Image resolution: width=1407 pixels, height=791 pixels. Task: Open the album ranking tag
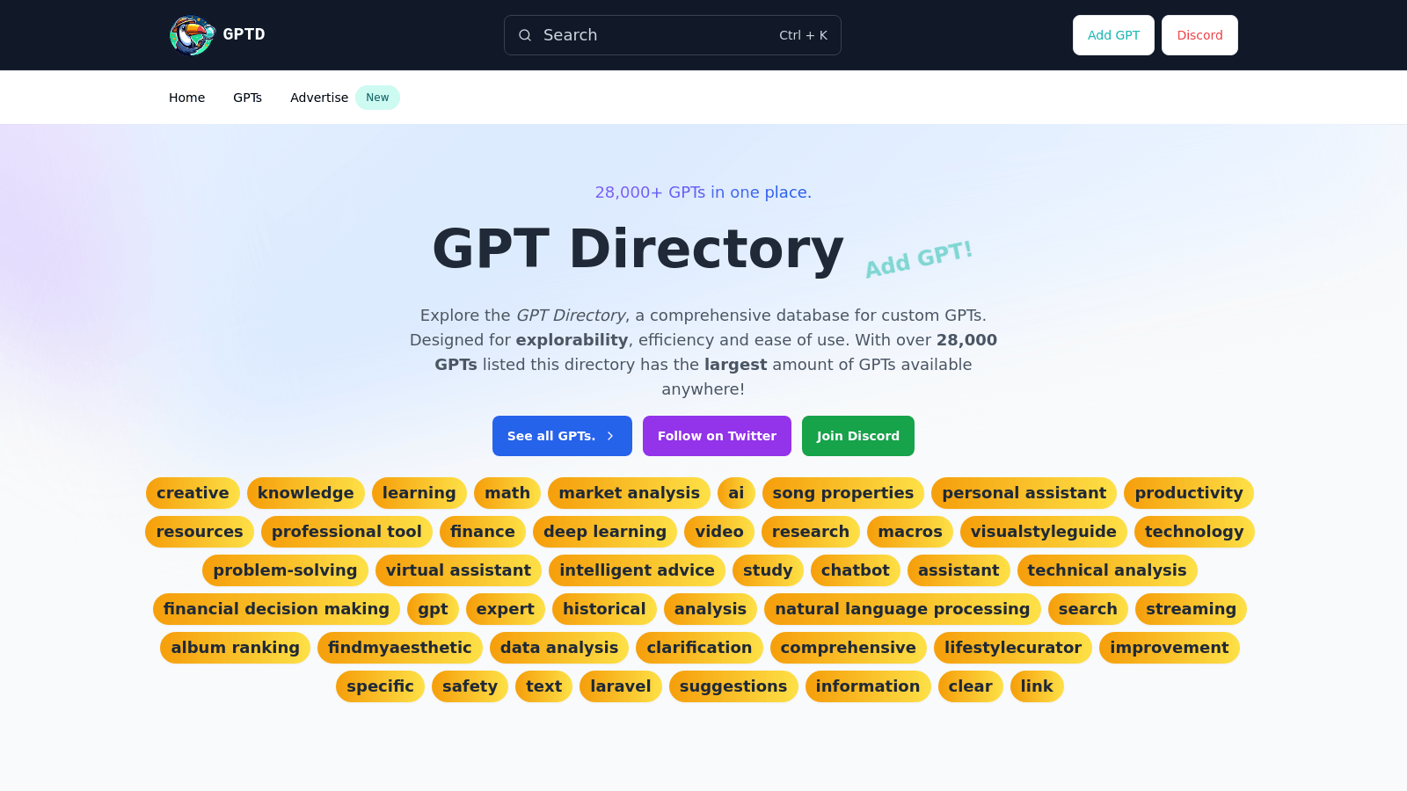point(235,648)
